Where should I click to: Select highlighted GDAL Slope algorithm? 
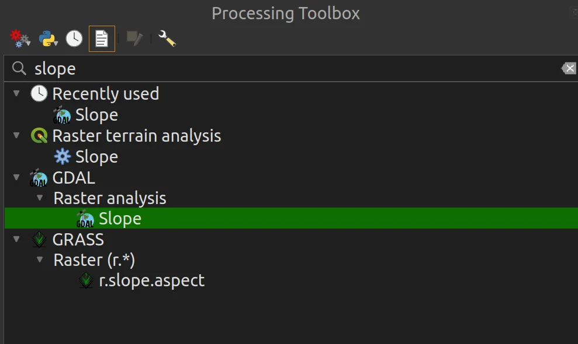pos(291,218)
